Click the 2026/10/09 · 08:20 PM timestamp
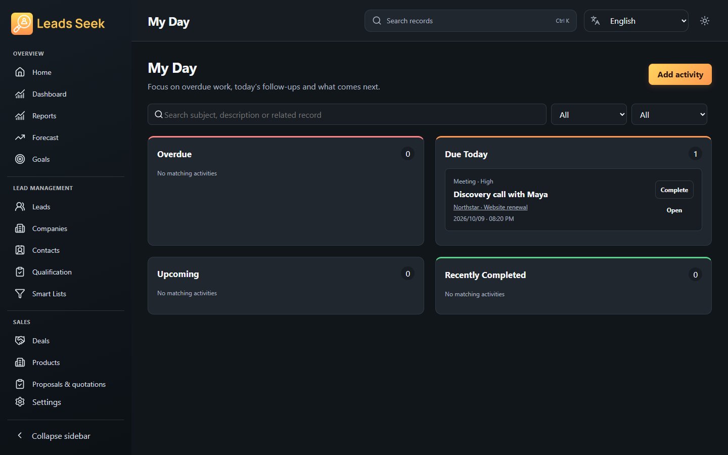Viewport: 728px width, 455px height. click(484, 219)
